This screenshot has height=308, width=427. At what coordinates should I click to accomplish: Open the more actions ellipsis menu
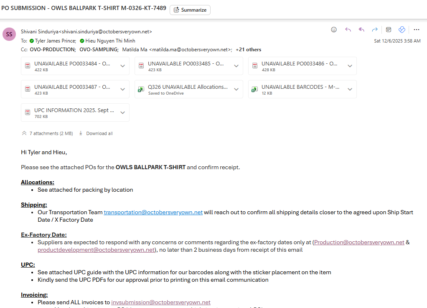[416, 30]
